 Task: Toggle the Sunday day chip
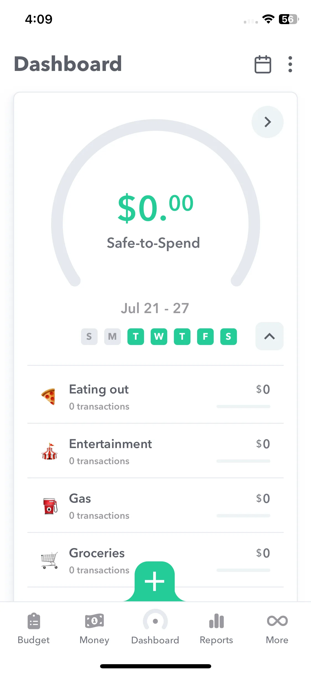tap(89, 337)
